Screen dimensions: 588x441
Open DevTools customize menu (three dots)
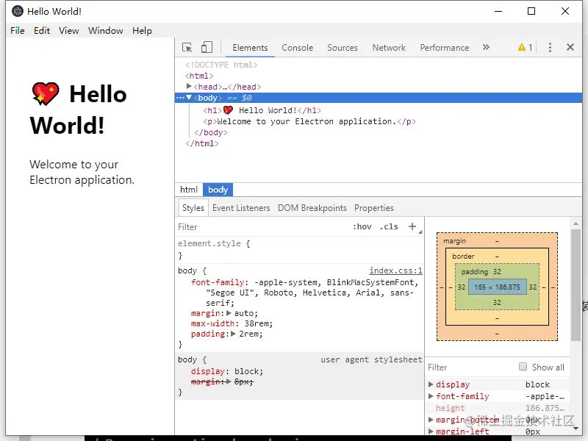[550, 47]
